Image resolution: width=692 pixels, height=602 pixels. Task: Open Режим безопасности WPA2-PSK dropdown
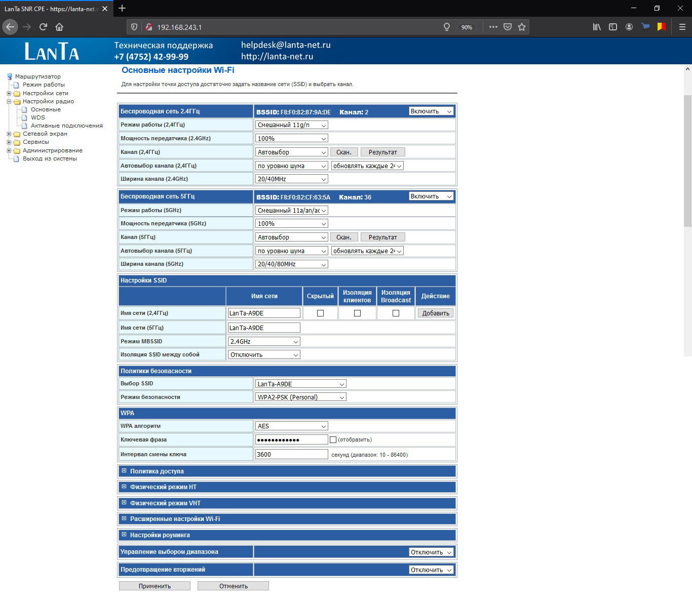(x=301, y=397)
